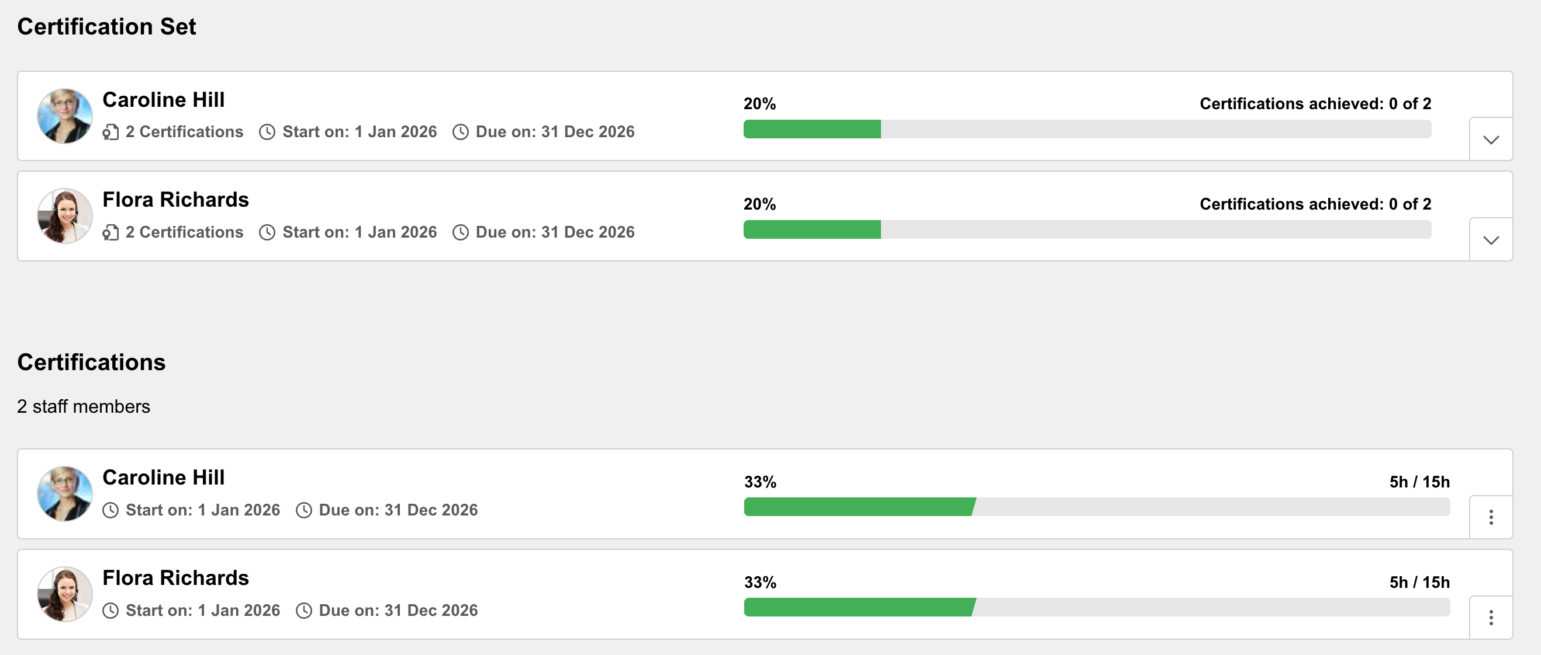
Task: Click clock icon next to Flora's set due date
Action: [460, 232]
